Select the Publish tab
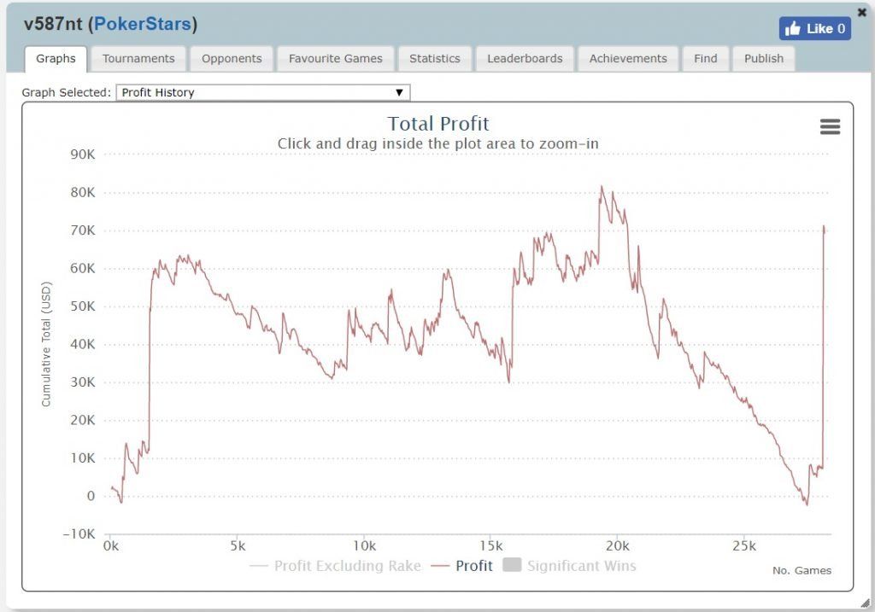Image resolution: width=875 pixels, height=612 pixels. coord(763,59)
